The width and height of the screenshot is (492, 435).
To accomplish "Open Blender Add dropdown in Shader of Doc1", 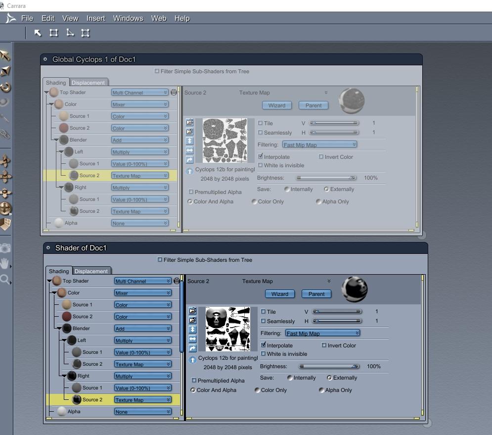I will [x=143, y=328].
